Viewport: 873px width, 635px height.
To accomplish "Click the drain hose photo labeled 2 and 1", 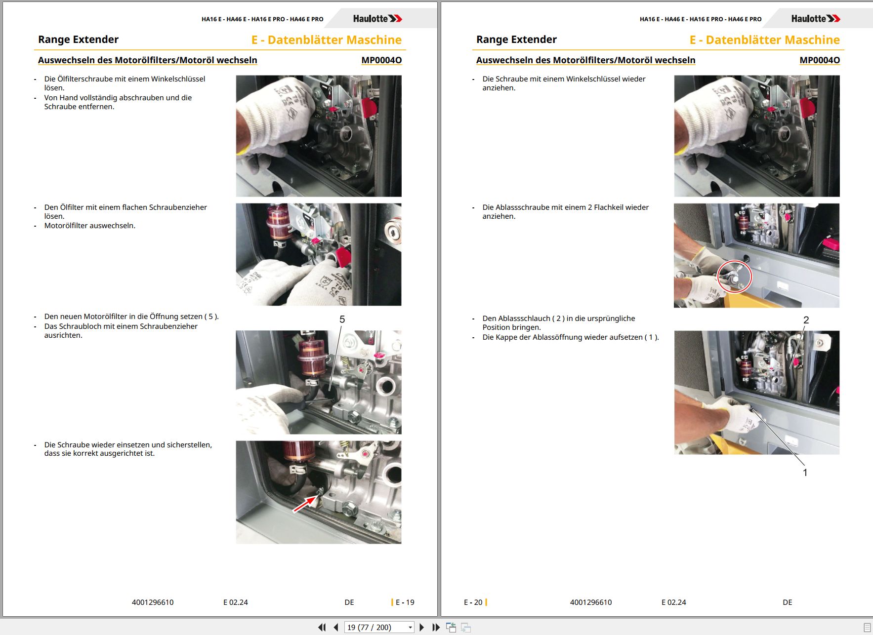I will click(756, 393).
